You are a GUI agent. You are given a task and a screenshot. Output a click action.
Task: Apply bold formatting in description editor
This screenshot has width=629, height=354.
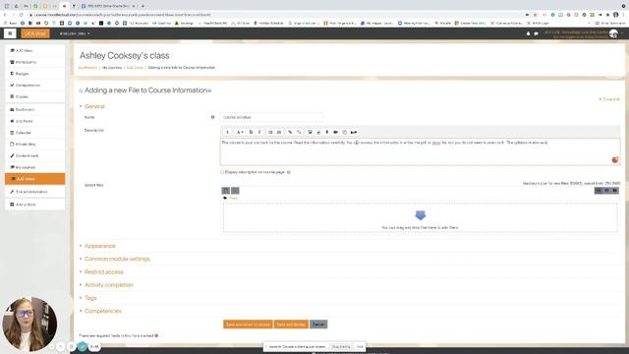tap(251, 132)
